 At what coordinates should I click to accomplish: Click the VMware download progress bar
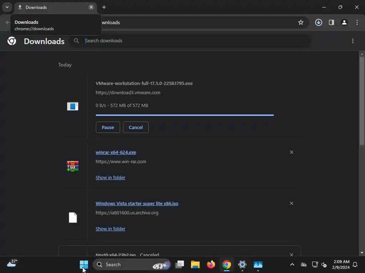coord(185,115)
